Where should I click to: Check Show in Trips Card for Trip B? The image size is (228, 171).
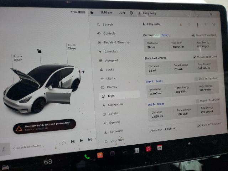click(197, 101)
